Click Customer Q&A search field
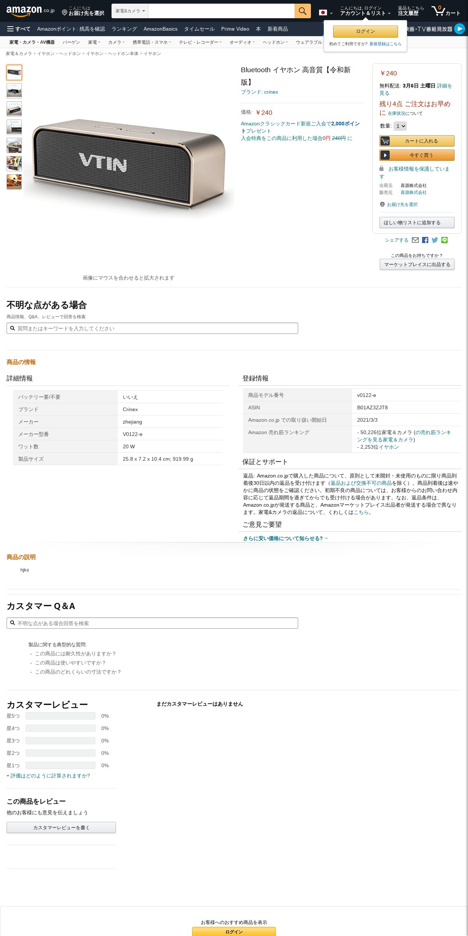This screenshot has width=468, height=936. tap(152, 623)
